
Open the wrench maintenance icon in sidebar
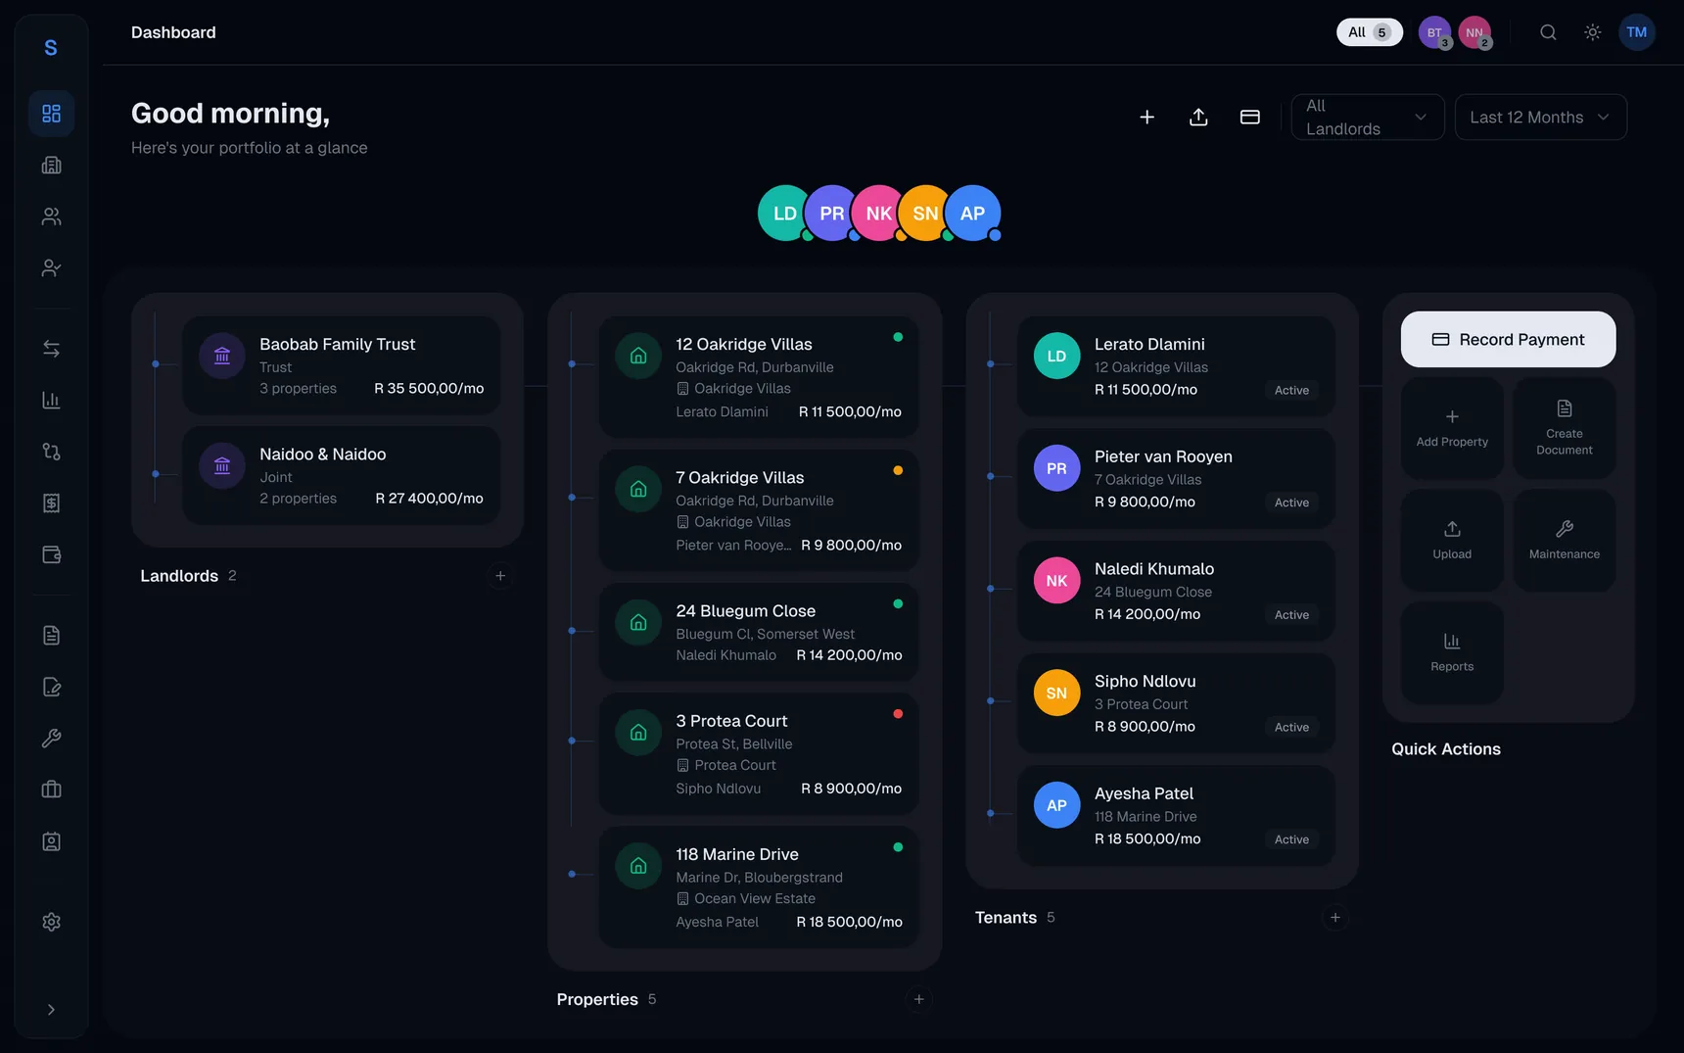[51, 738]
